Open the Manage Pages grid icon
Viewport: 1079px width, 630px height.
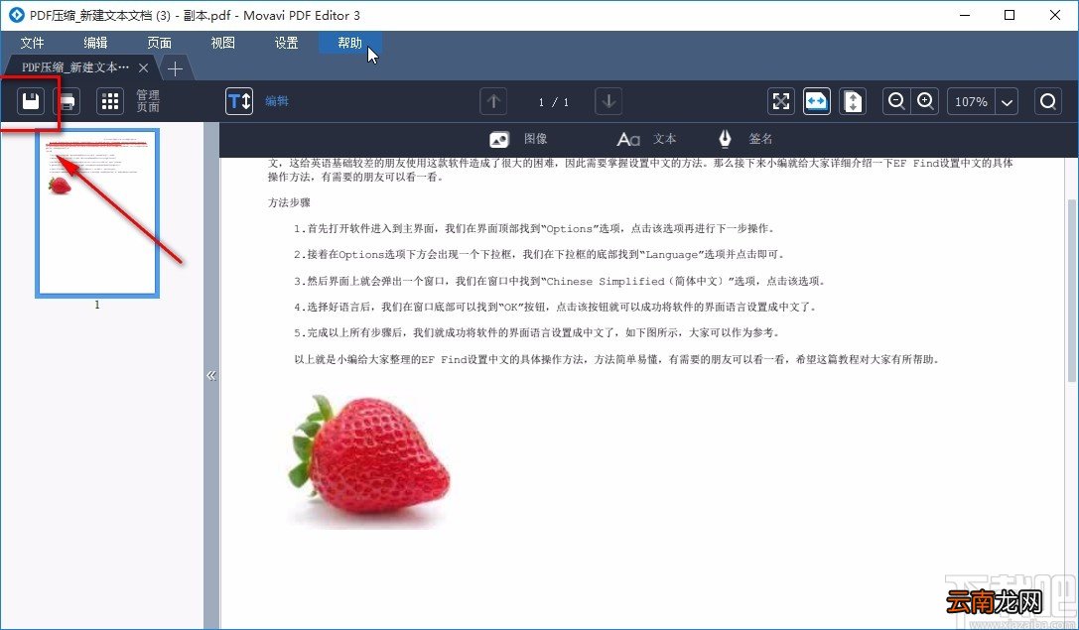(x=110, y=102)
